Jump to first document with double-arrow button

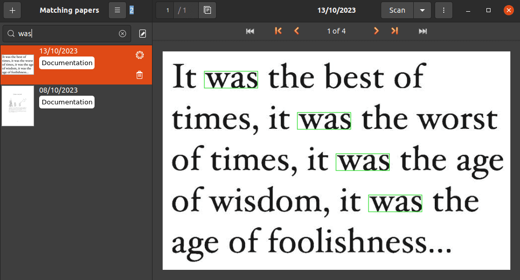[250, 31]
